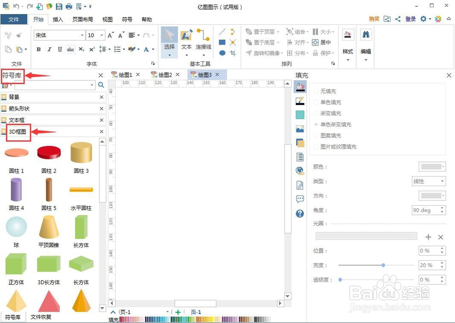Image resolution: width=455 pixels, height=323 pixels.
Task: Choose 渐变填充 gradient fill option
Action: pos(328,113)
